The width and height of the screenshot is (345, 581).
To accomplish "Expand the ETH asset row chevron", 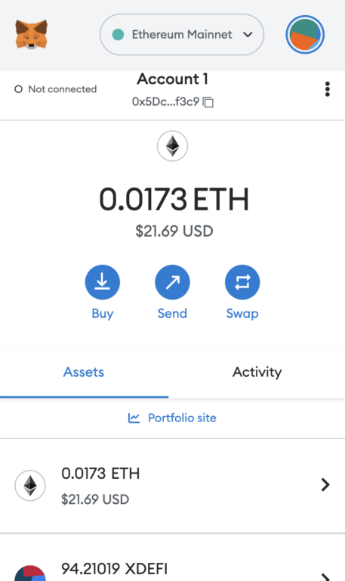I will click(325, 485).
